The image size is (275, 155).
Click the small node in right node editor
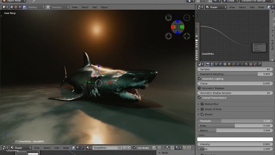(x=259, y=47)
